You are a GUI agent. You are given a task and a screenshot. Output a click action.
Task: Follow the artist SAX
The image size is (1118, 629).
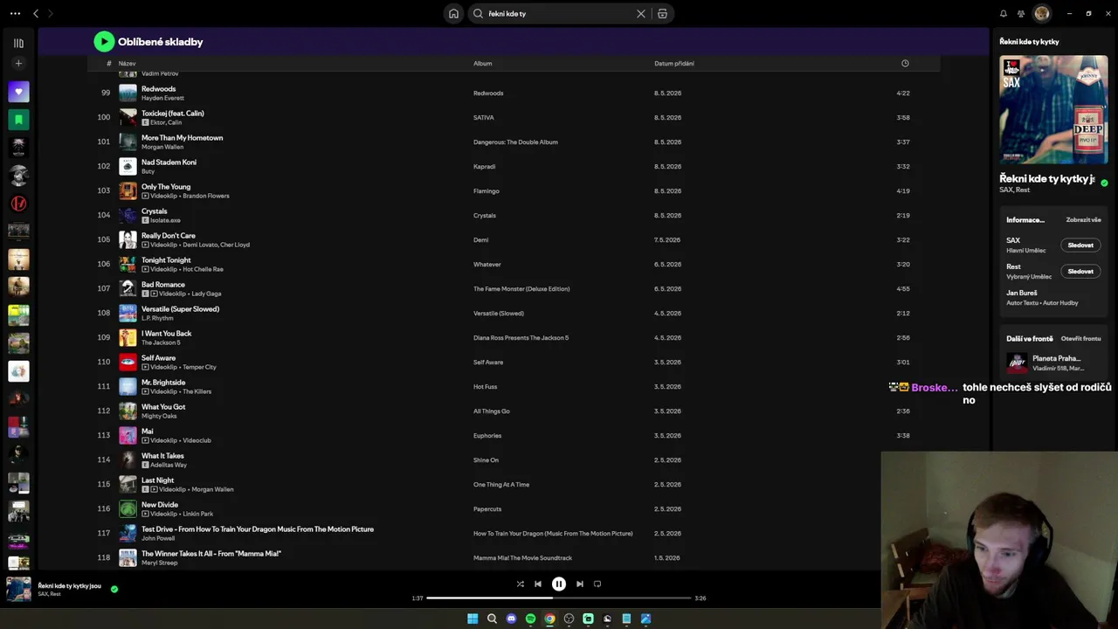coord(1080,245)
